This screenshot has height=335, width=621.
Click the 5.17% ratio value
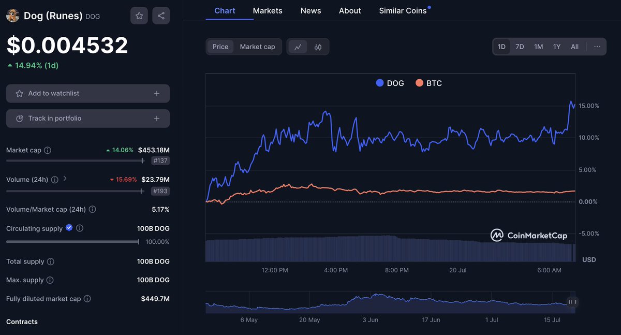(x=160, y=210)
